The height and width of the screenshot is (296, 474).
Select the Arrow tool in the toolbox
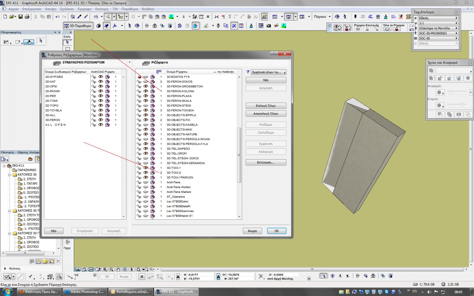68,42
